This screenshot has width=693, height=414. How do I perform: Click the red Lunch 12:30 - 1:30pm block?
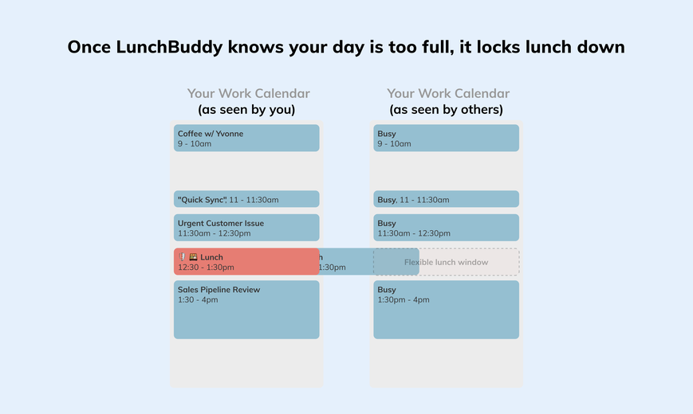[x=246, y=262]
